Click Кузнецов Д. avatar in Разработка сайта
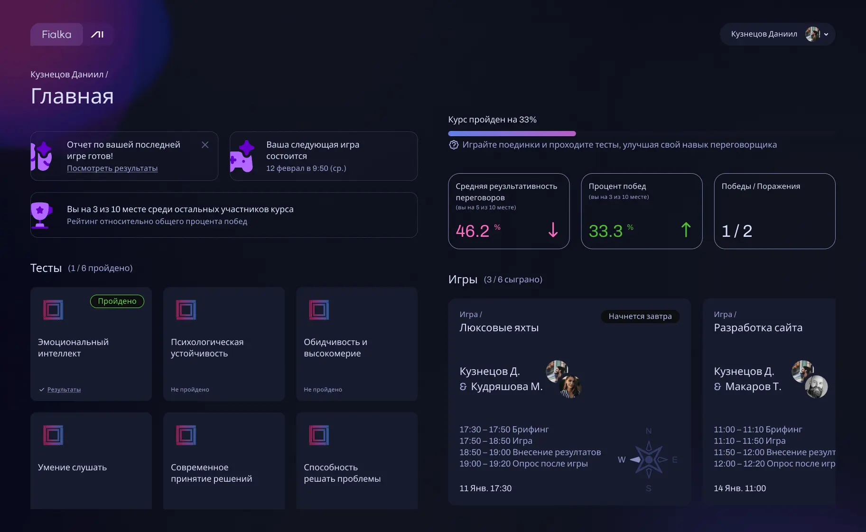Viewport: 866px width, 532px height. pyautogui.click(x=802, y=371)
